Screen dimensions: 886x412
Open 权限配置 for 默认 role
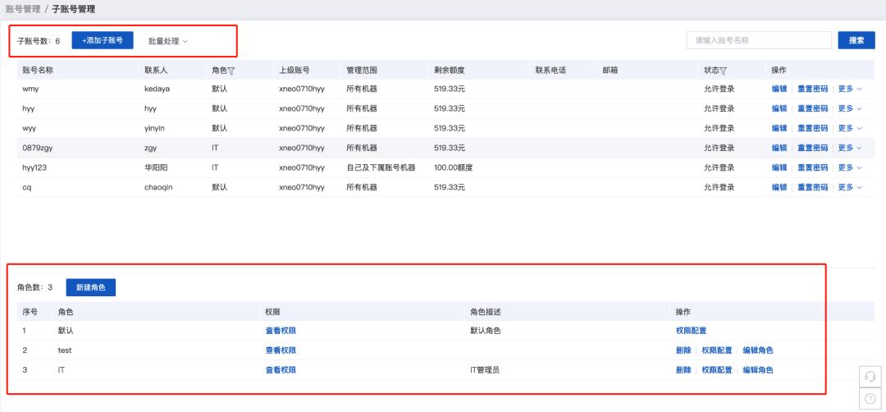(691, 331)
